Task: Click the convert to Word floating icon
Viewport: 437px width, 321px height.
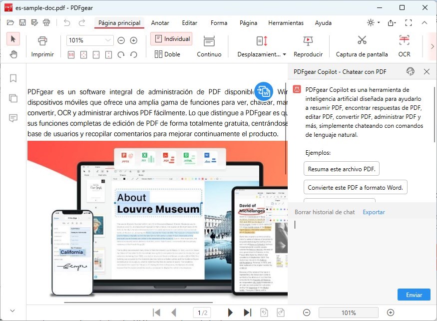Action: [x=263, y=91]
